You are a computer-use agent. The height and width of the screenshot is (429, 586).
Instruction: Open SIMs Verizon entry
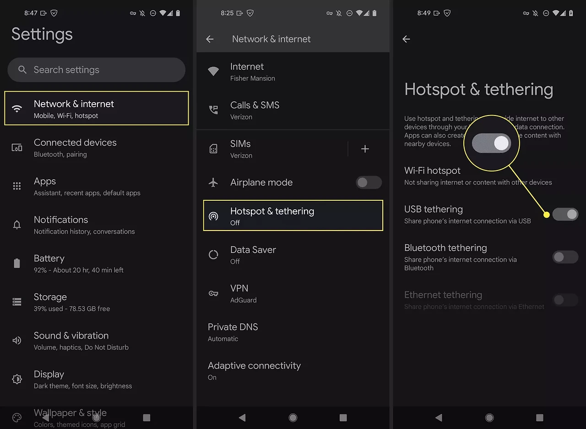tap(272, 148)
